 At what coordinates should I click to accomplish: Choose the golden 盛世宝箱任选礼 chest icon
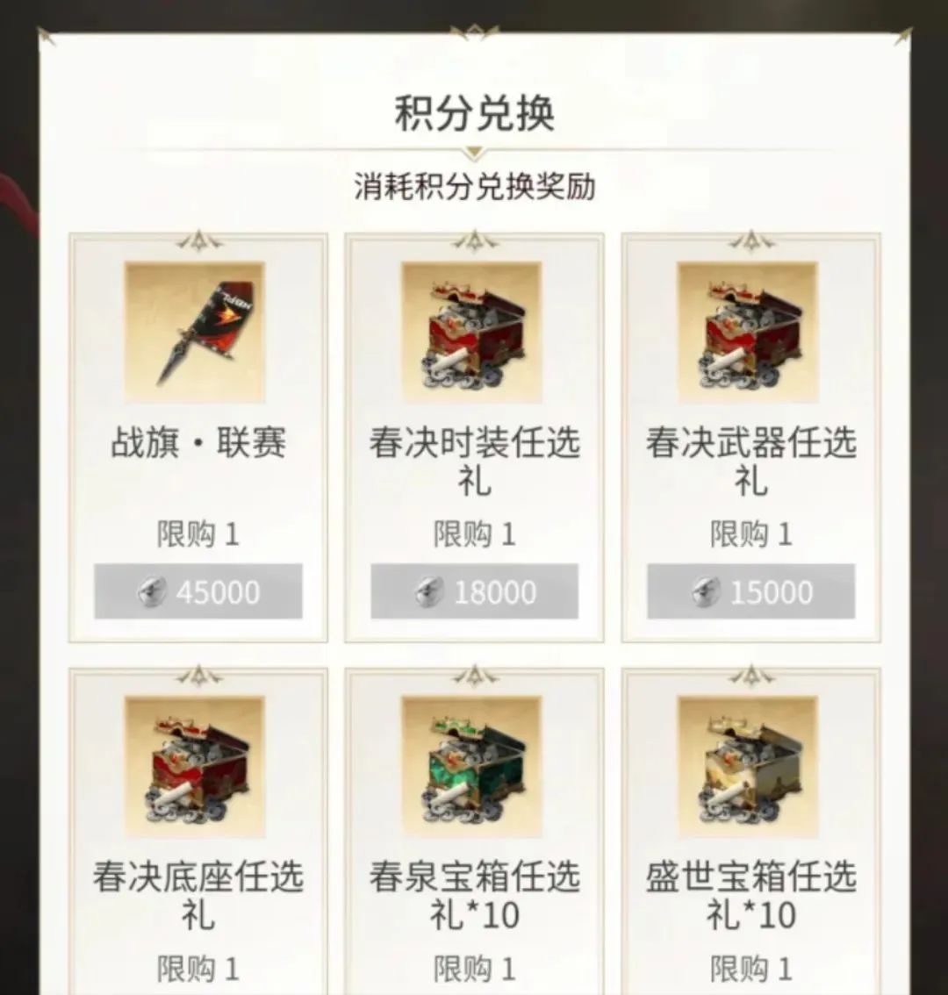coord(748,767)
